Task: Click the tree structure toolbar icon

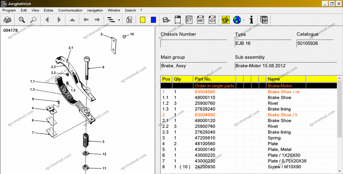Action: [111, 20]
